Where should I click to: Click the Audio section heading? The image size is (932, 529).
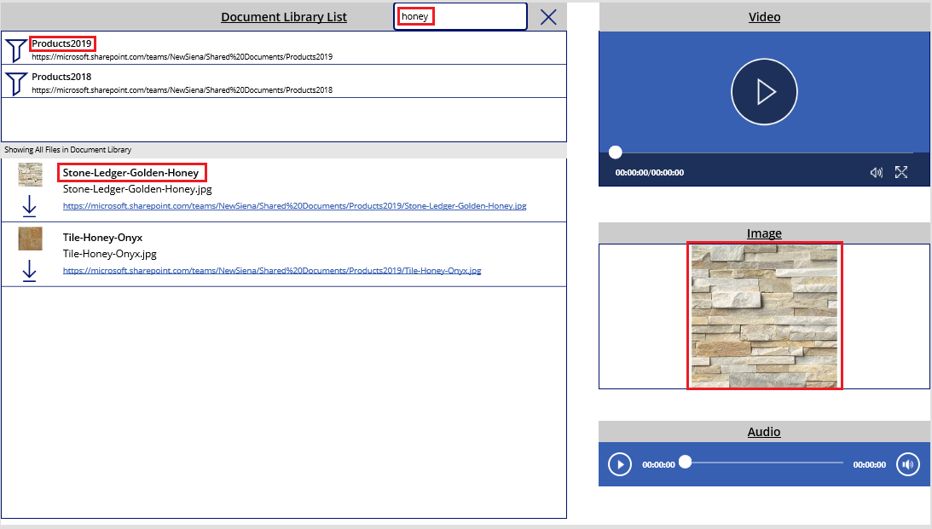click(x=764, y=432)
